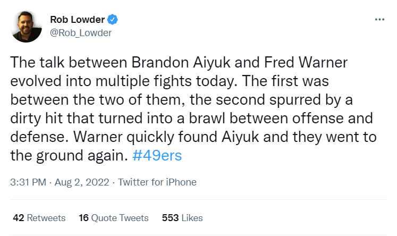View the 42 Retweets list
This screenshot has width=397, height=236.
pyautogui.click(x=39, y=218)
